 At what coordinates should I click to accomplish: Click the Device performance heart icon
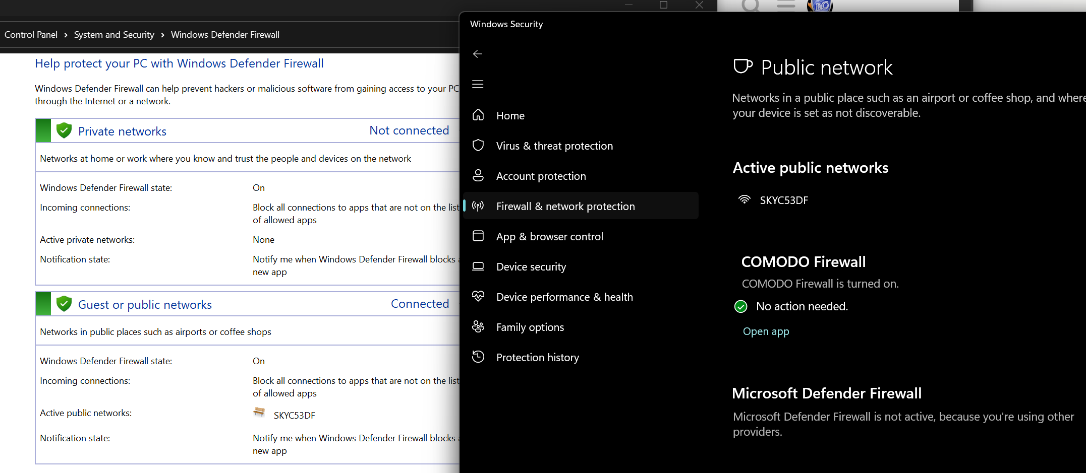click(x=478, y=297)
